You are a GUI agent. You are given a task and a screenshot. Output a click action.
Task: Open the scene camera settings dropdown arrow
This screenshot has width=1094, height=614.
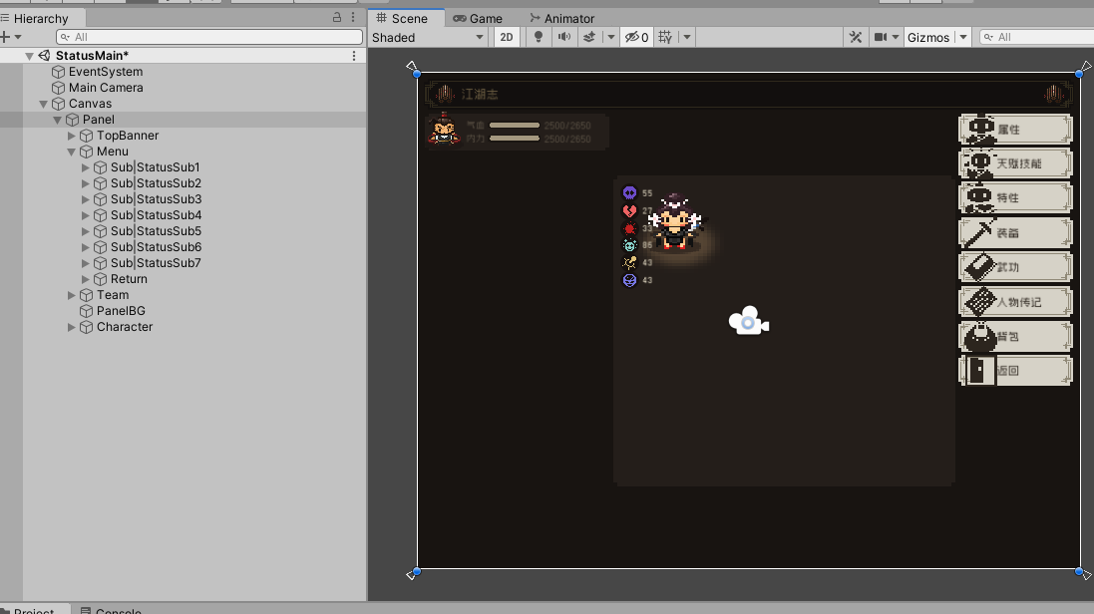896,37
